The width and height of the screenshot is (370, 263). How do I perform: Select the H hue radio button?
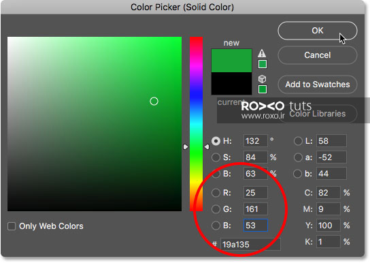[x=216, y=141]
